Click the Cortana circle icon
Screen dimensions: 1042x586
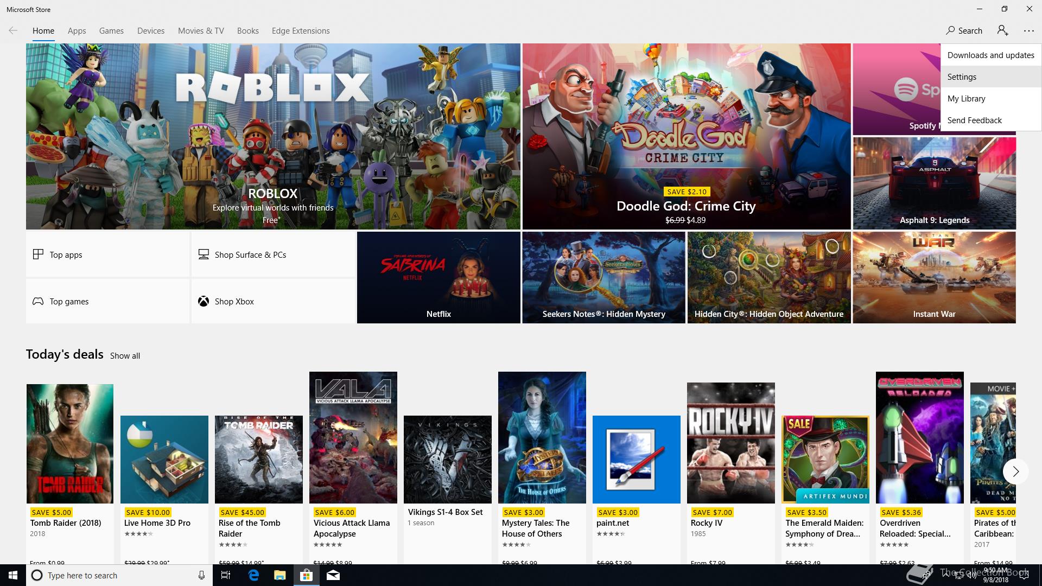point(37,575)
